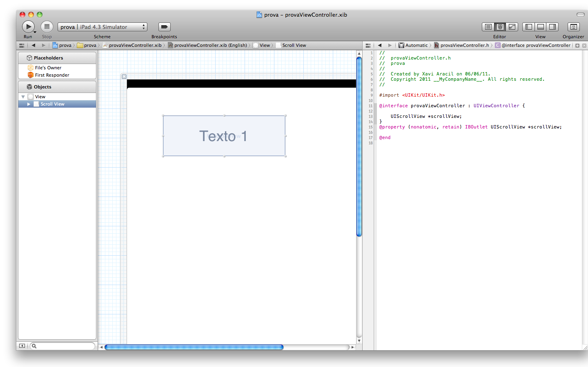Screen dimensions: 588x367
Task: Click the UIScrollView *scrollView; ivar line
Action: click(x=426, y=116)
